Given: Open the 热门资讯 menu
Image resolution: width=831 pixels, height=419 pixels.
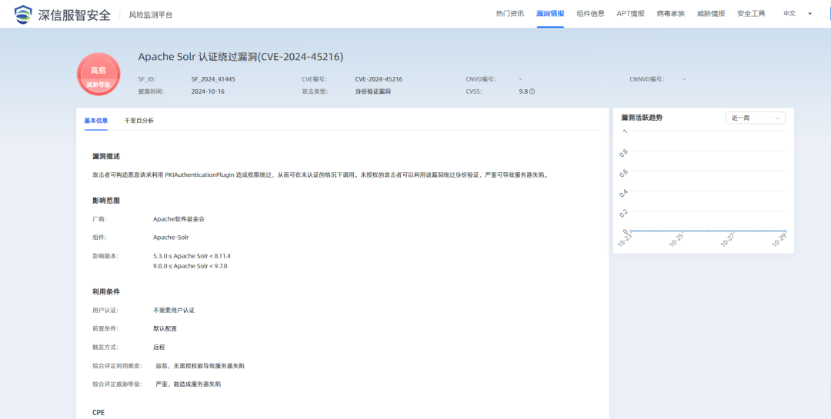Looking at the screenshot, I should 510,14.
